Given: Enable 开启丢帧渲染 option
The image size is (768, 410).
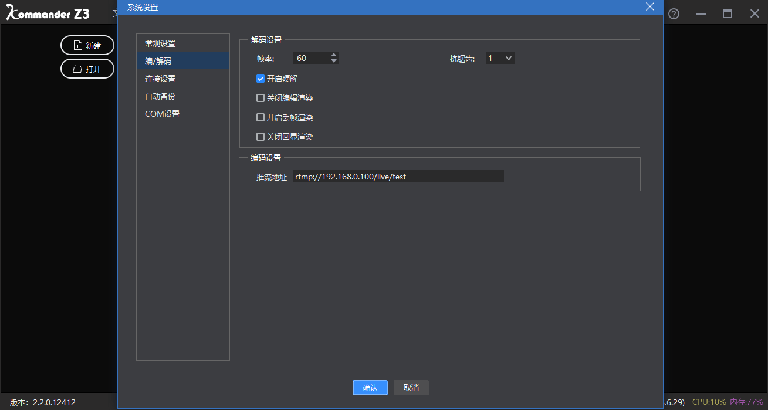Looking at the screenshot, I should (260, 117).
